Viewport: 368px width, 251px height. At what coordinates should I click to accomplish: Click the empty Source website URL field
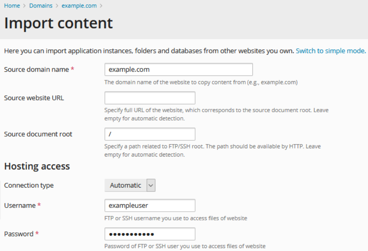(x=150, y=98)
